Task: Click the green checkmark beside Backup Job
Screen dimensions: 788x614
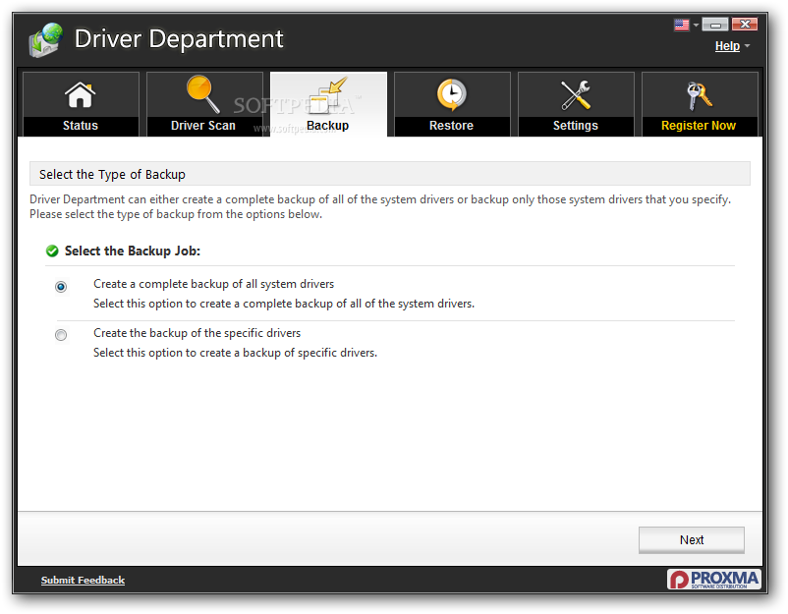Action: coord(52,251)
